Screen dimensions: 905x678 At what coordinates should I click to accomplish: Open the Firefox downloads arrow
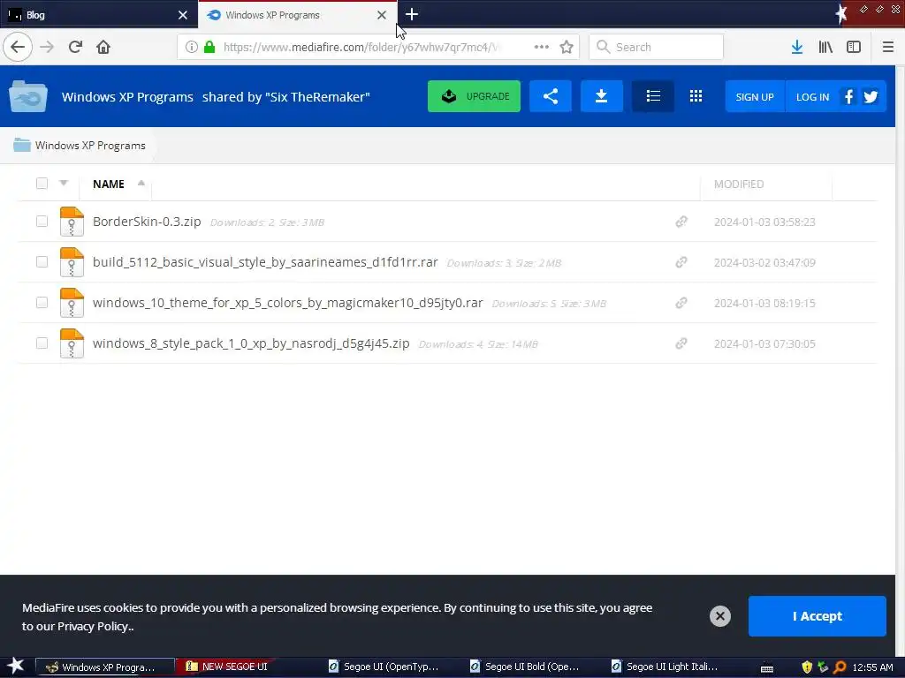797,47
